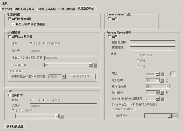Image resolution: width=183 pixels, height=132 pixels.
Task: Toggle FTP 启用状态地址 checkbox
Action: 13,110
